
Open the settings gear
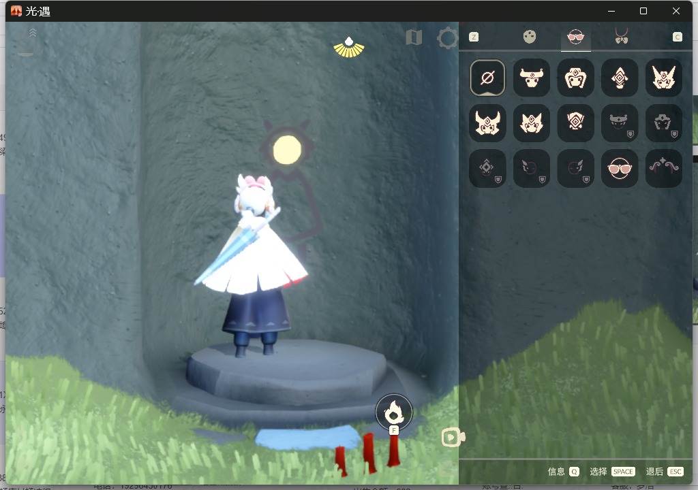coord(447,38)
